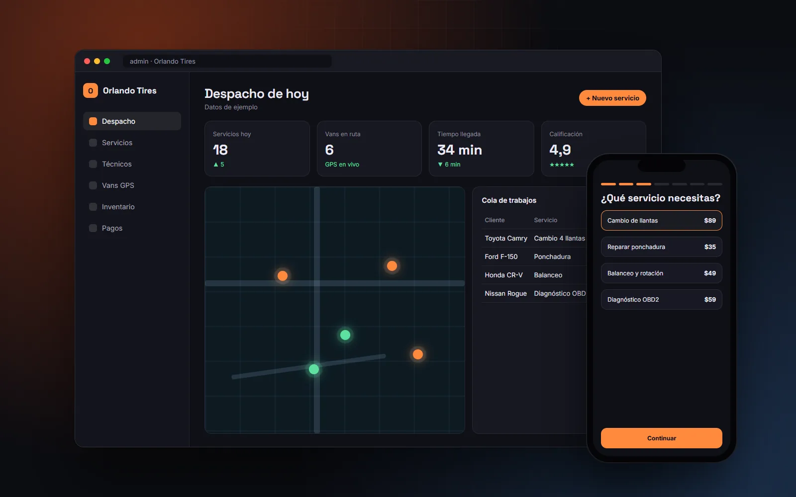Open the Tiempo llegada 34 min card
This screenshot has height=497, width=796.
tap(482, 149)
